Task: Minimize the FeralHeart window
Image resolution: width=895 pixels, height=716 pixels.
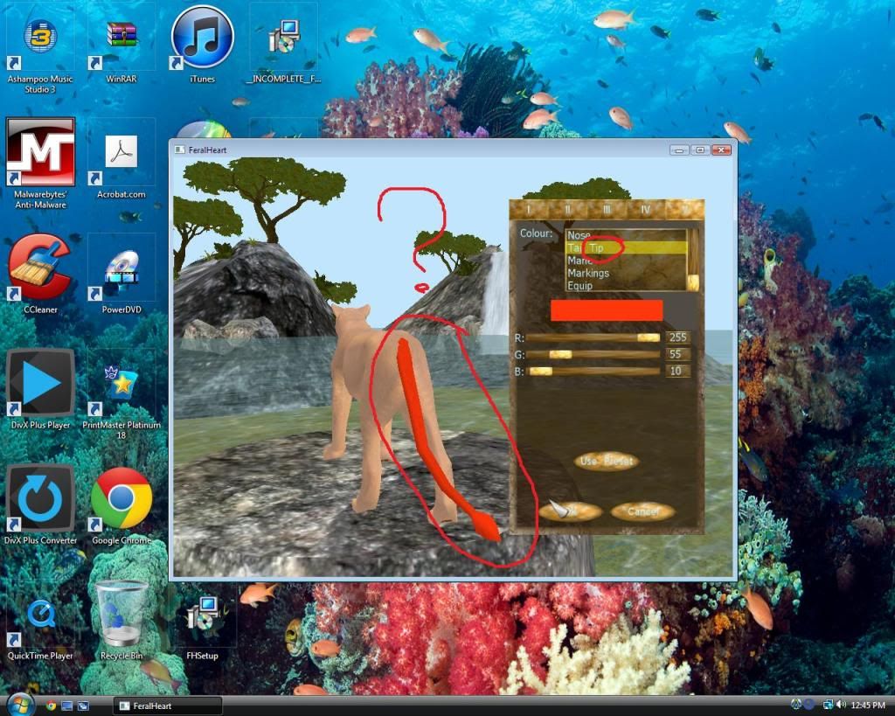Action: tap(678, 150)
